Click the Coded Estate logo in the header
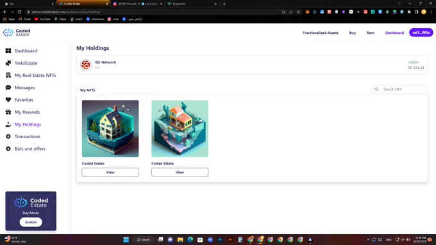 tap(17, 33)
